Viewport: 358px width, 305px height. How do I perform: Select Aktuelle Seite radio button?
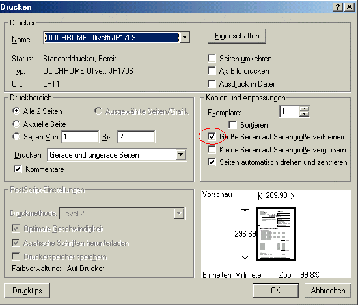coord(16,124)
